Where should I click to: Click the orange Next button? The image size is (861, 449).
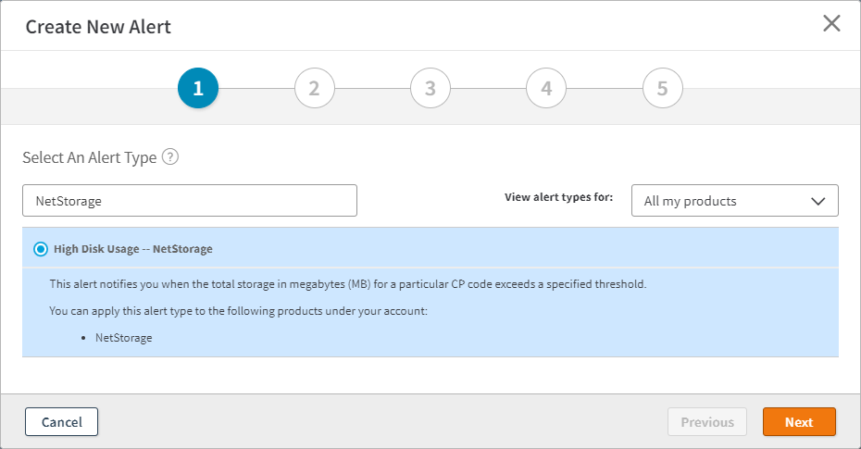799,422
